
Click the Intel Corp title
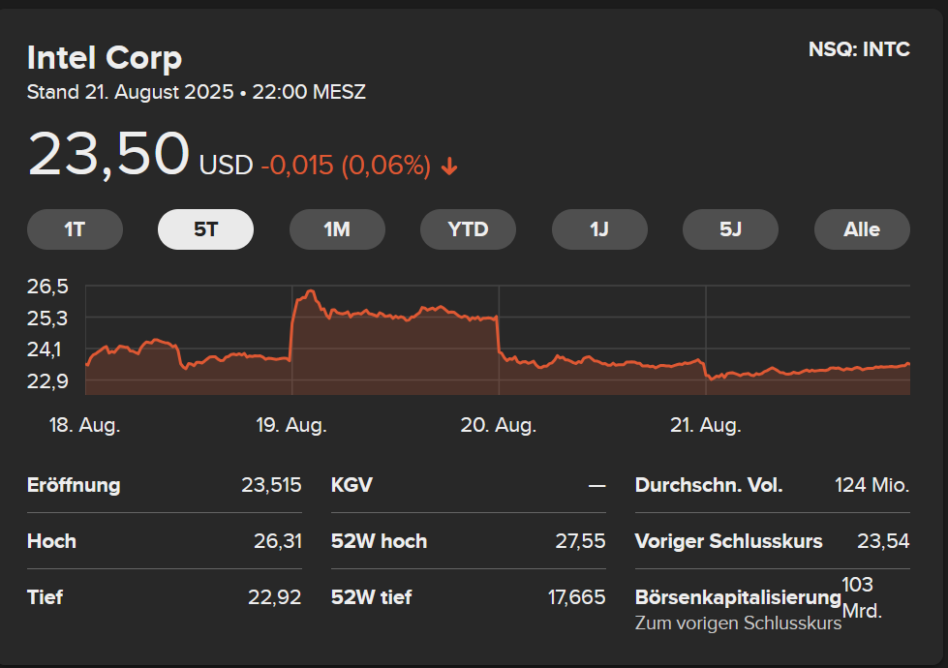(x=105, y=58)
